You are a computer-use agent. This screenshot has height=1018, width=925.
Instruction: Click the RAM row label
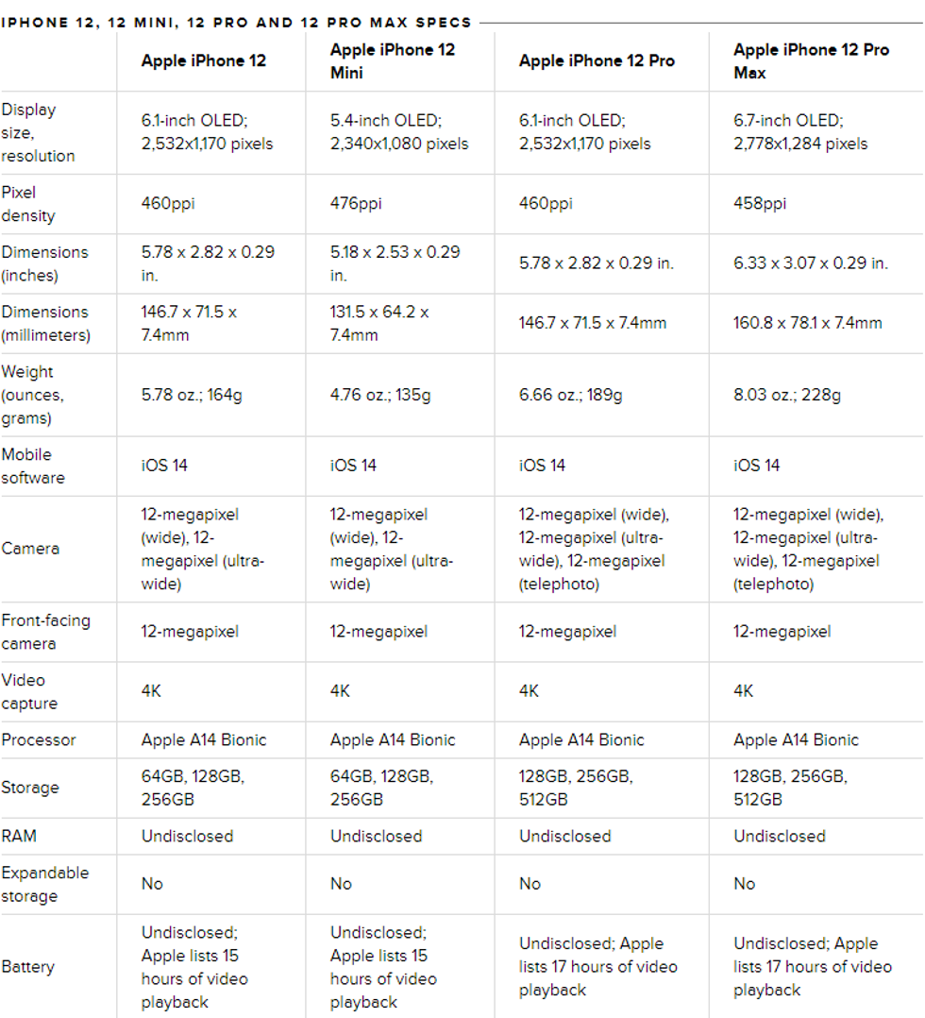tap(19, 836)
